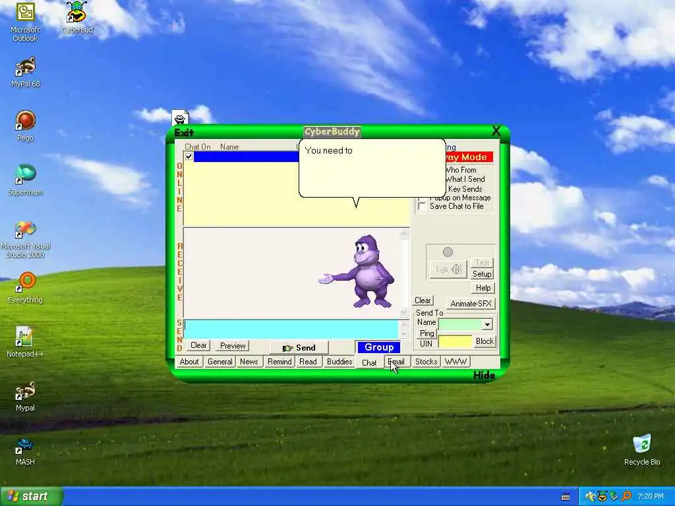Open the Remind tab
Viewport: 675px width, 506px height.
(279, 362)
